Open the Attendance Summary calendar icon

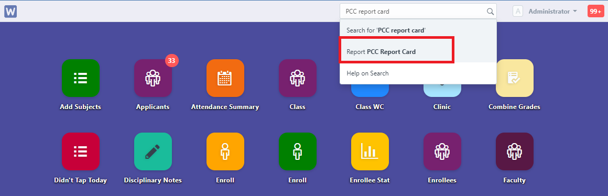[225, 78]
